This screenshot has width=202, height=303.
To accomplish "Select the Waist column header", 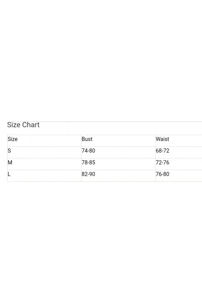I will coord(162,139).
